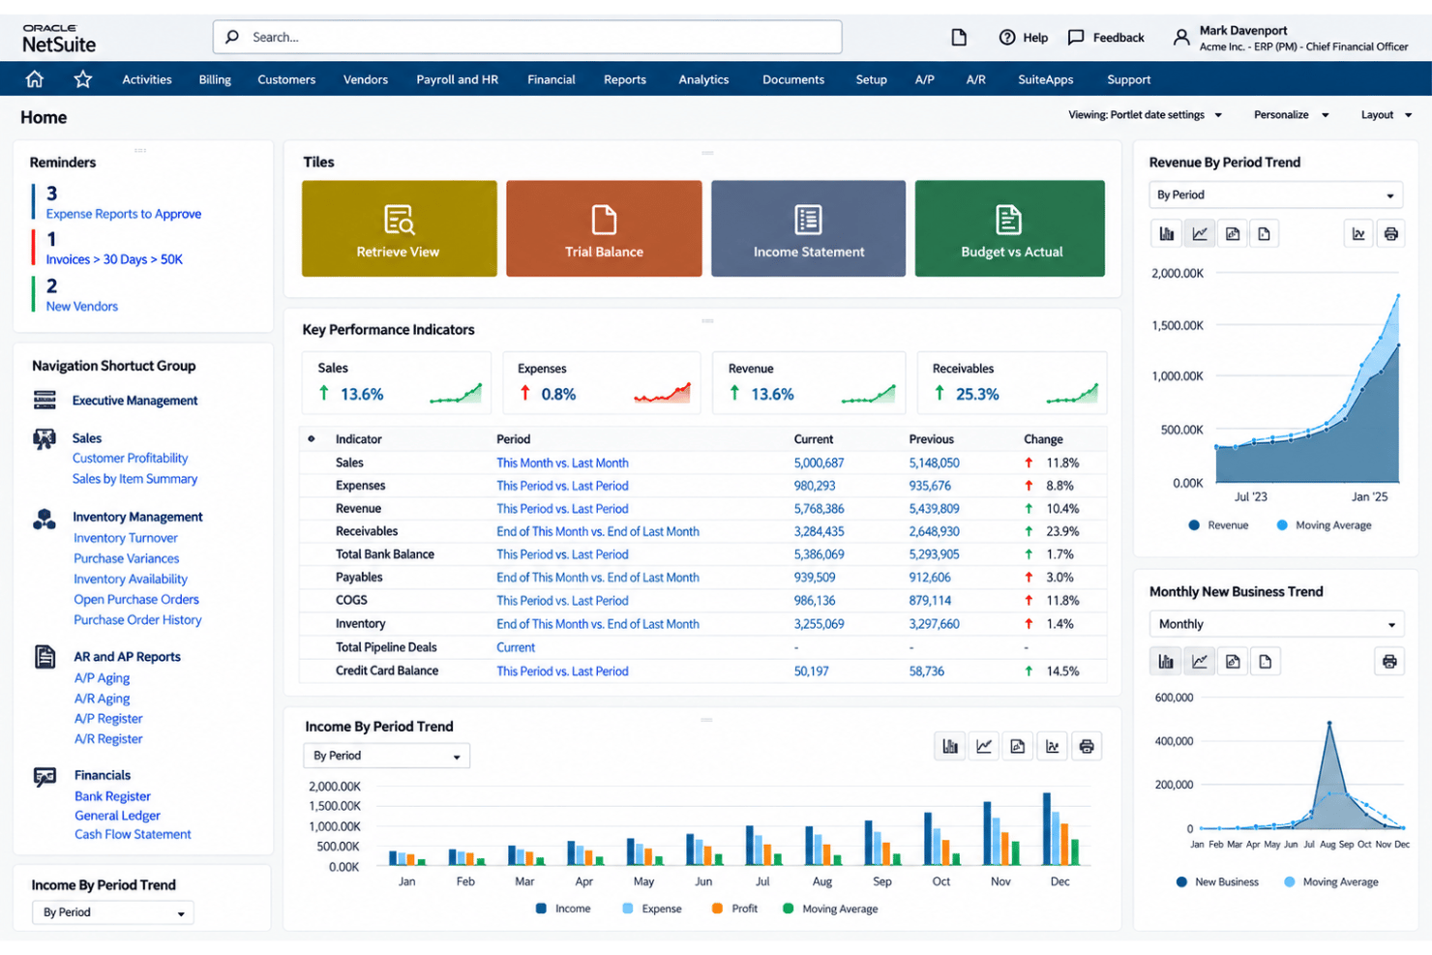The image size is (1432, 955).
Task: Open the Activities menu
Action: 147,79
